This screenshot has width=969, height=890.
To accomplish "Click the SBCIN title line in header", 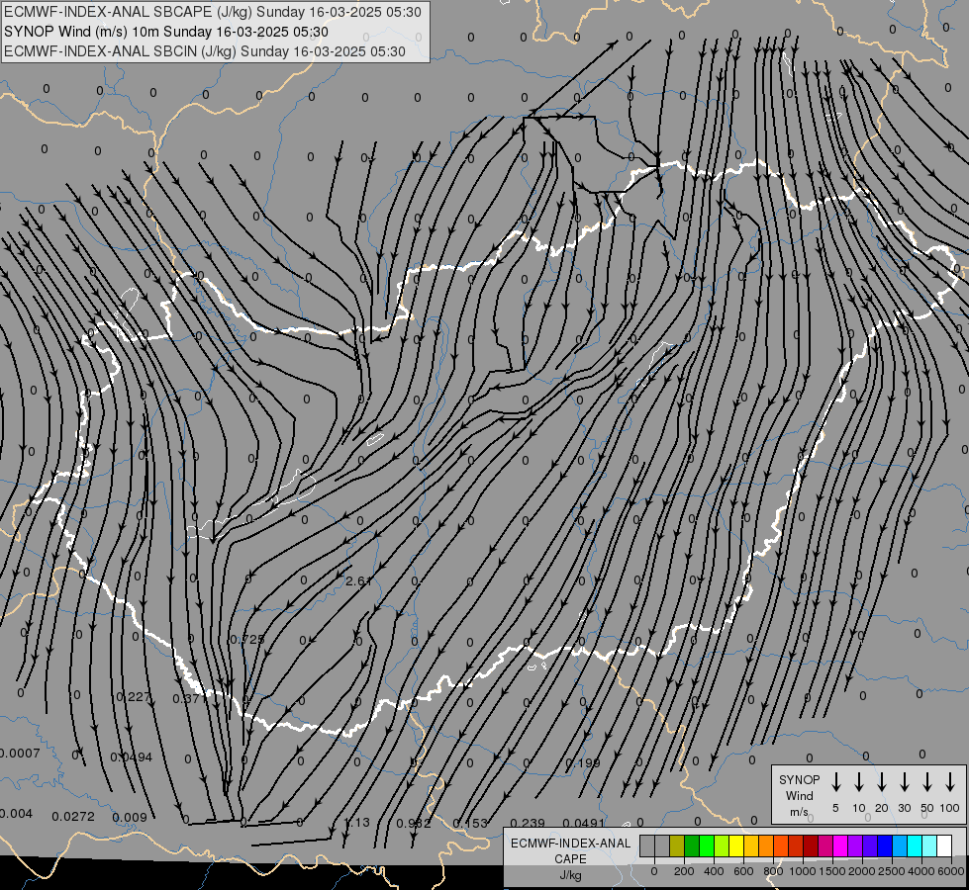I will 205,51.
